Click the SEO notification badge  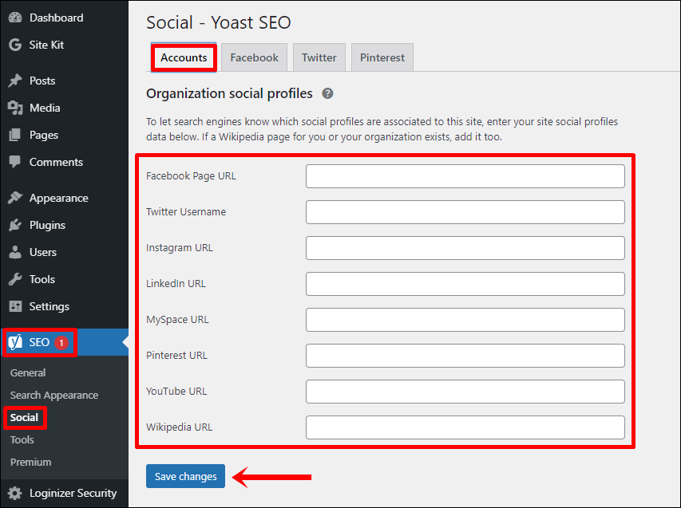pyautogui.click(x=61, y=343)
